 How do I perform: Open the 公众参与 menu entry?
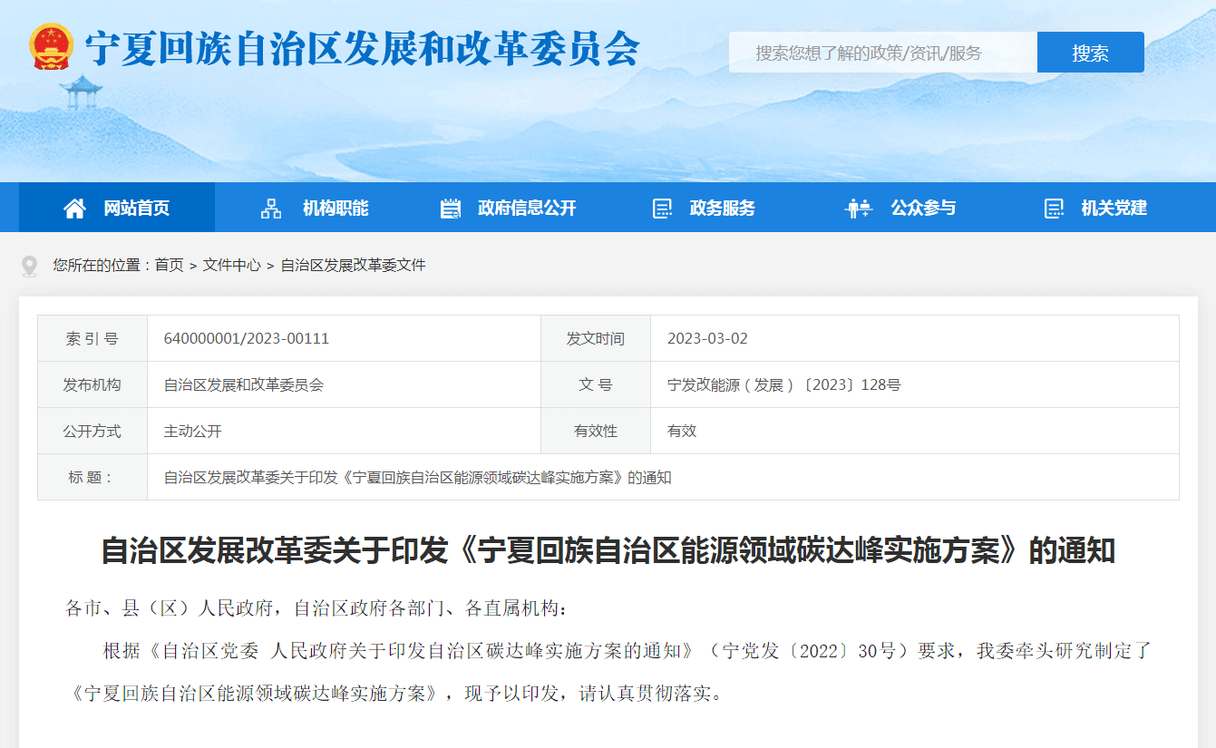coord(923,209)
